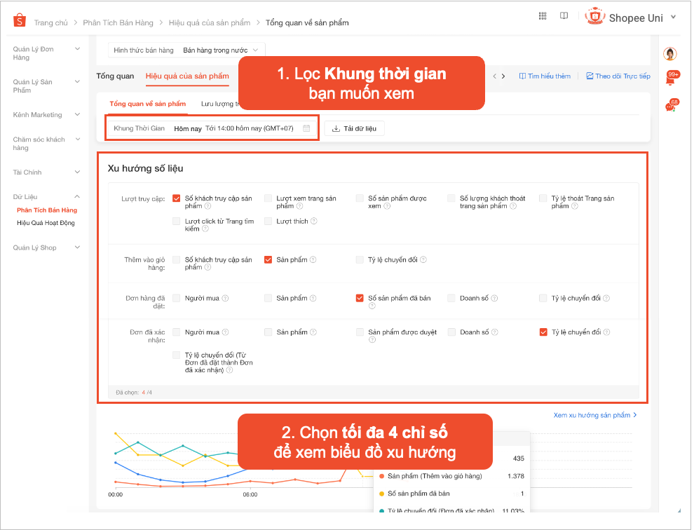Image resolution: width=694 pixels, height=530 pixels.
Task: Go to Hiệu quả của sản phẩm breadcrumb
Action: pos(210,22)
